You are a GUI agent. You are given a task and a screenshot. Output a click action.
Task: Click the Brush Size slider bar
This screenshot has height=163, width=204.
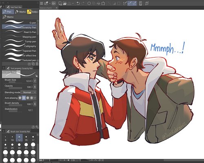tap(16, 83)
